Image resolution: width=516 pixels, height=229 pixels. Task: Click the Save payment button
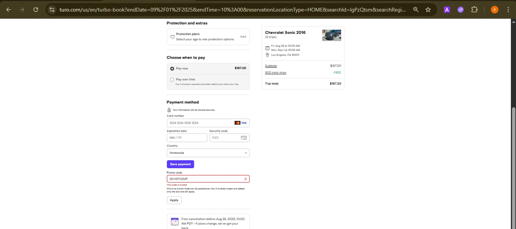tap(180, 164)
